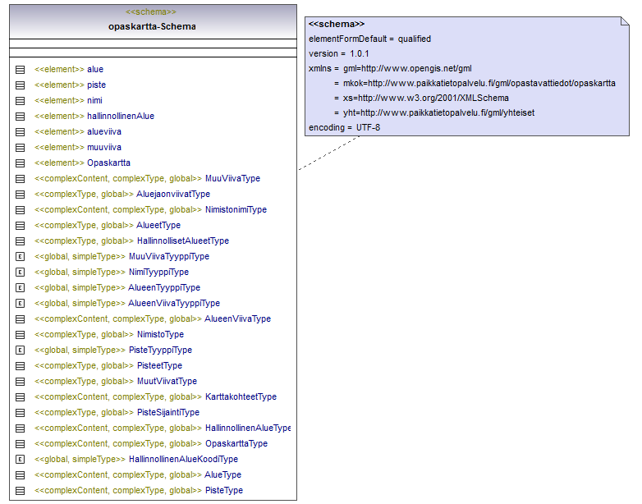642x504 pixels.
Task: Click the icon beside the alue element
Action: [x=20, y=70]
